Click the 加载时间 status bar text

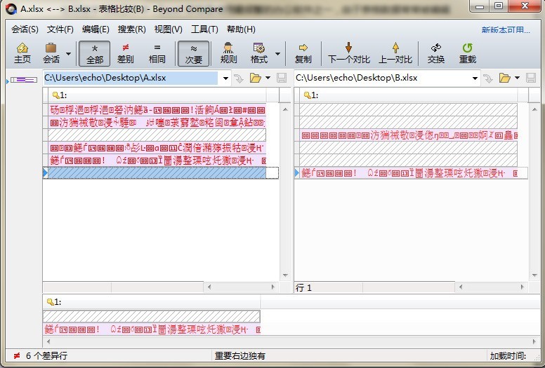508,356
